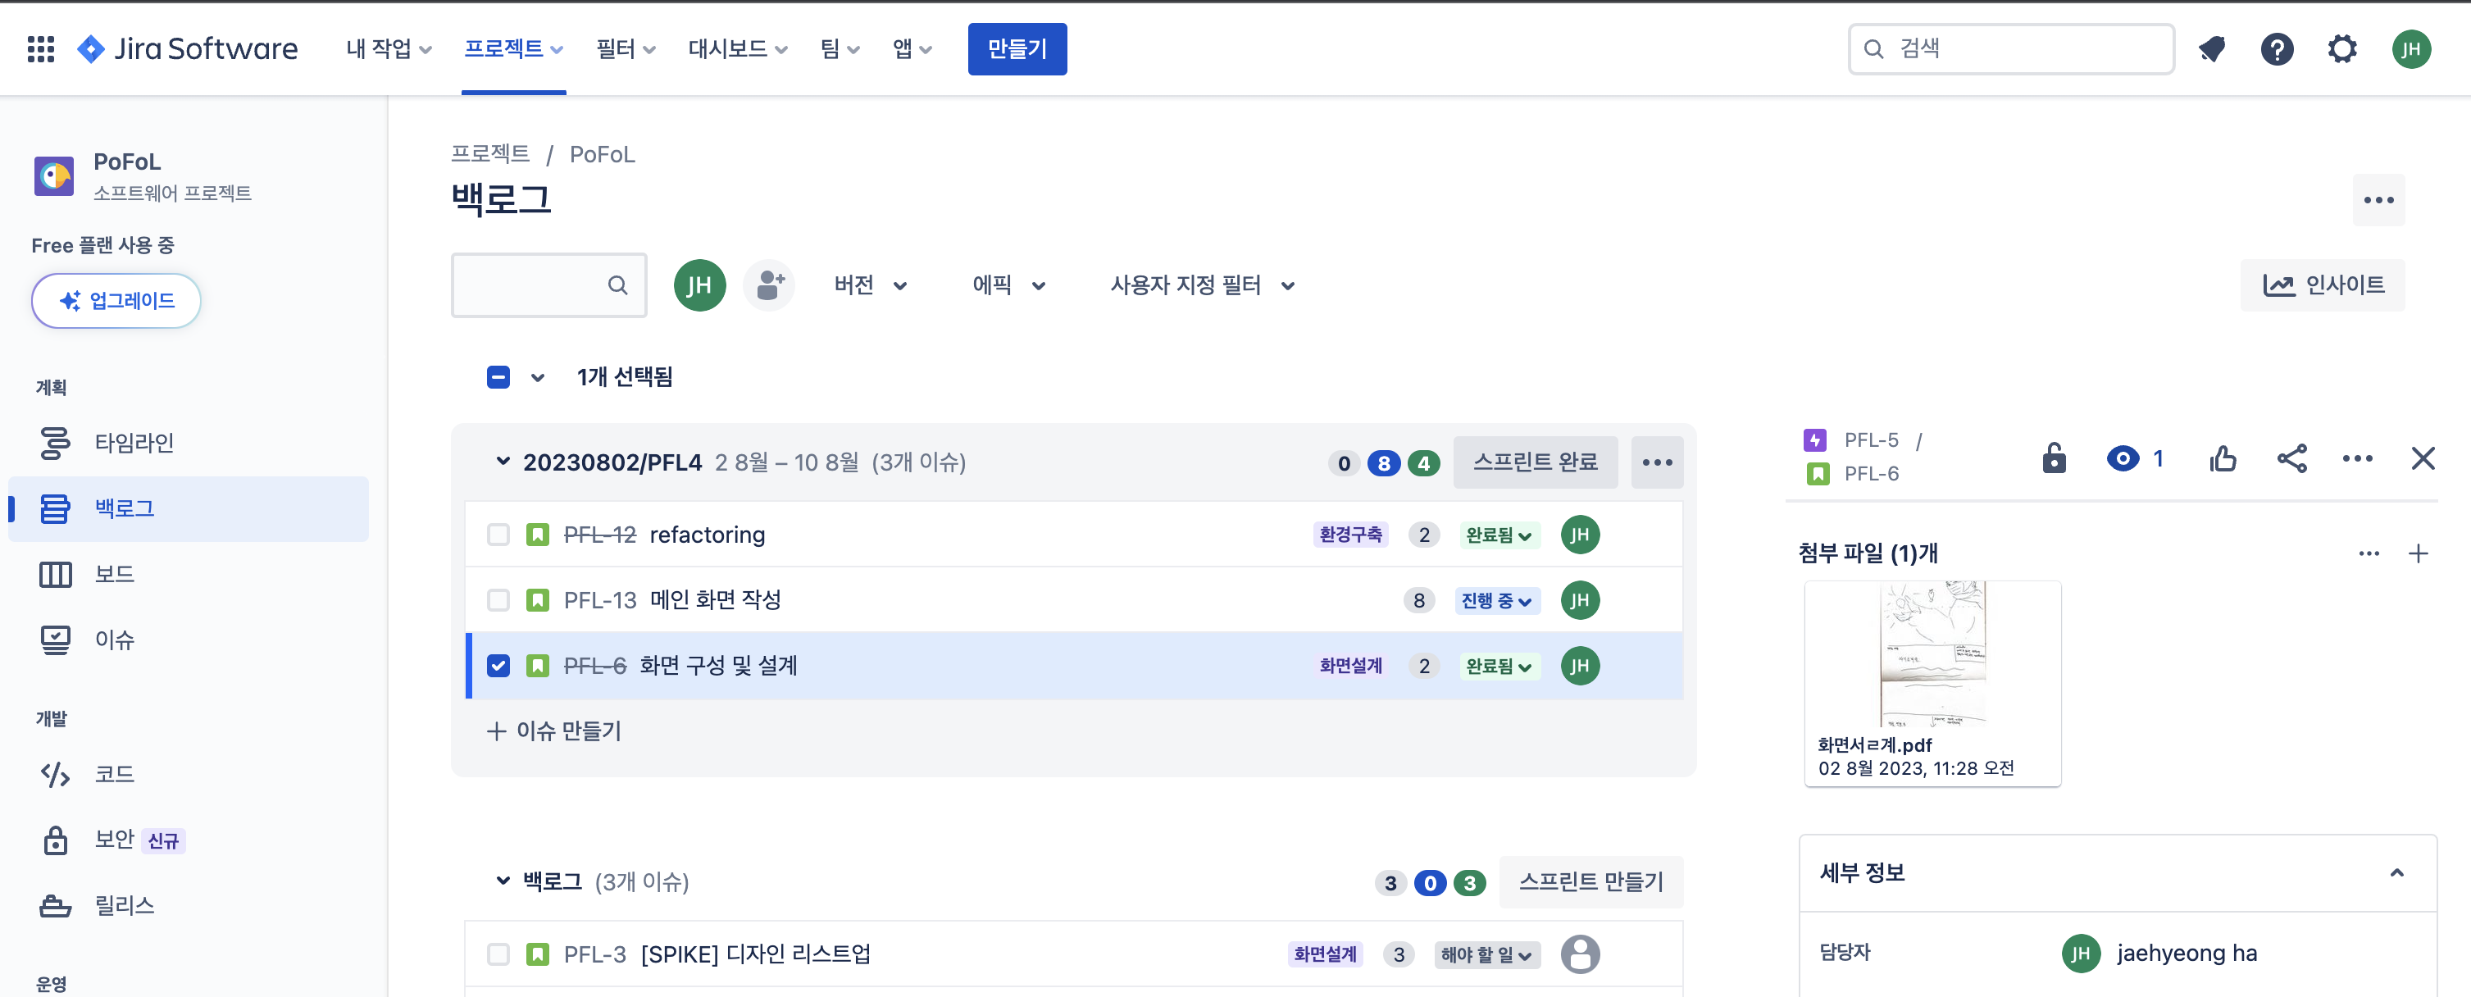Click the 만들기 button
The image size is (2471, 997).
coord(1017,49)
